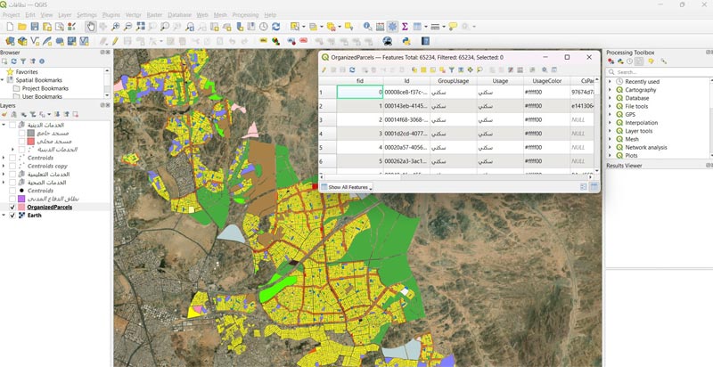The width and height of the screenshot is (713, 367).
Task: Open the Project menu
Action: (x=12, y=15)
